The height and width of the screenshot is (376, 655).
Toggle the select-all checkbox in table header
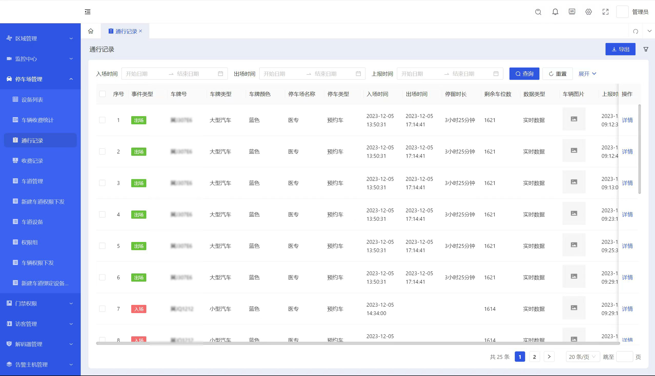click(x=103, y=94)
